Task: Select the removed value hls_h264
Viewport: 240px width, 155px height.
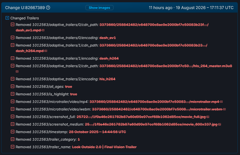Action: 107,79
